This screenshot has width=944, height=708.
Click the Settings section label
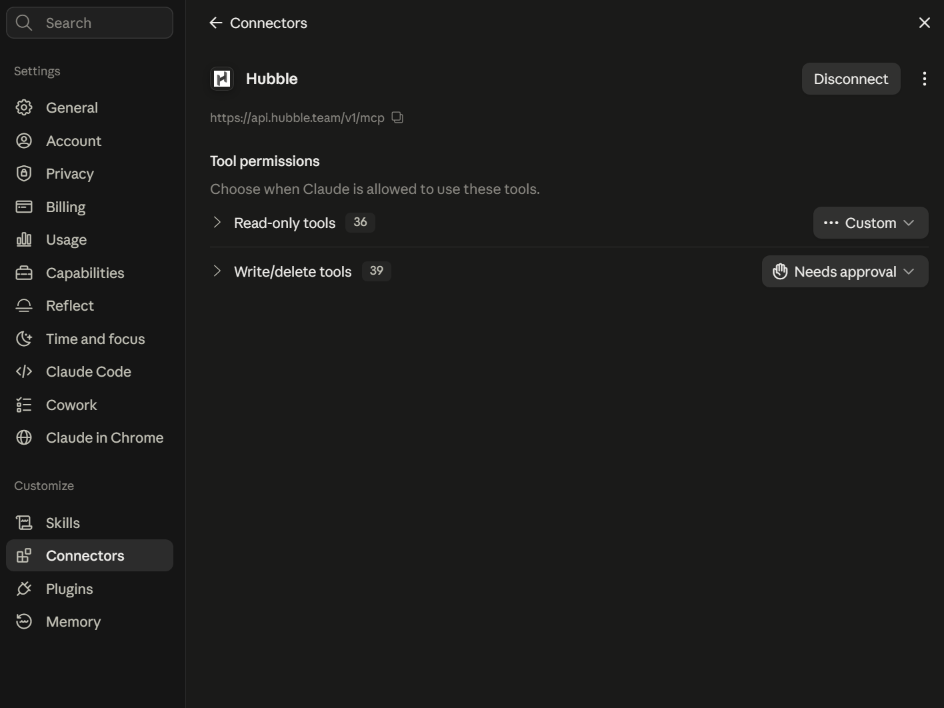(37, 71)
